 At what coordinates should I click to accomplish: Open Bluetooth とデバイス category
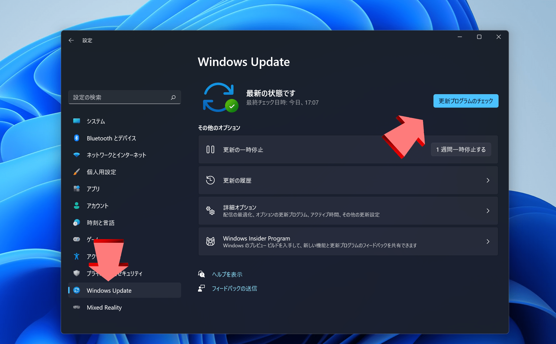tap(124, 138)
